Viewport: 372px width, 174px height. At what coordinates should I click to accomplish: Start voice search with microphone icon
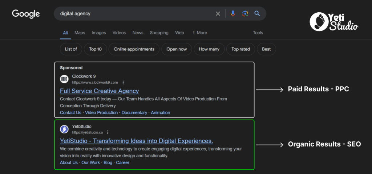233,13
